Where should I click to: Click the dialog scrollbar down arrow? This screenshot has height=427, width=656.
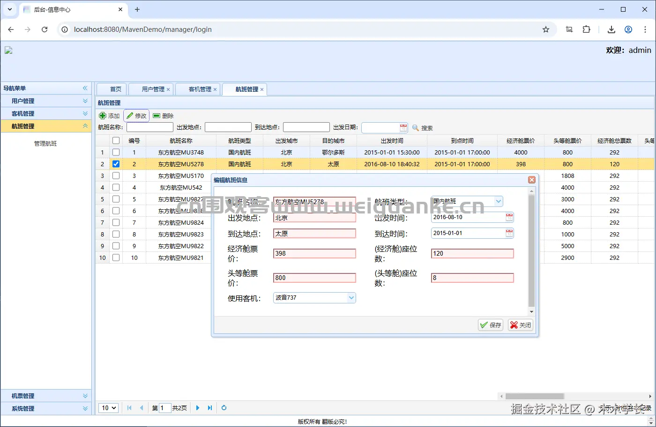pos(531,312)
